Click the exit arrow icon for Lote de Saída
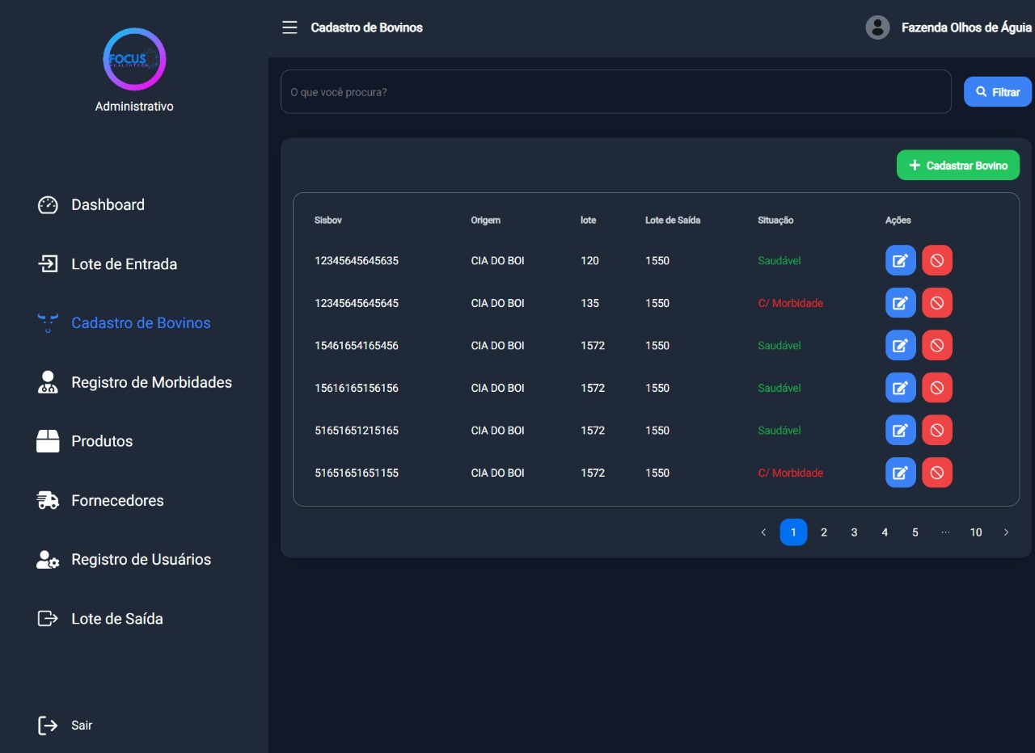This screenshot has height=753, width=1035. 48,618
